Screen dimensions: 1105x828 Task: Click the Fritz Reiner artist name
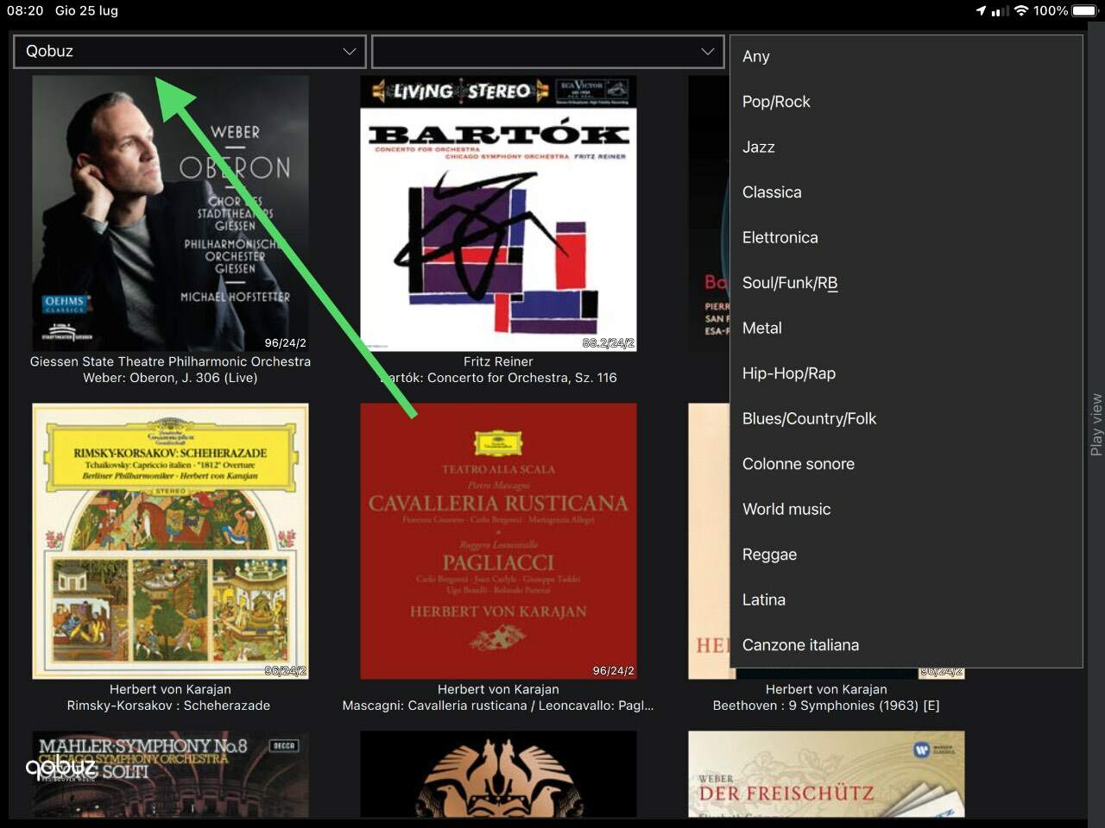pos(498,361)
